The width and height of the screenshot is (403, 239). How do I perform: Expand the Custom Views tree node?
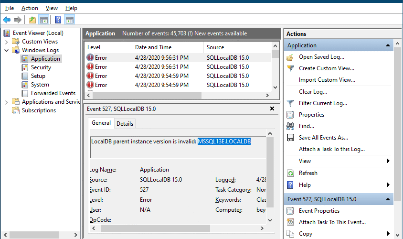(7, 42)
